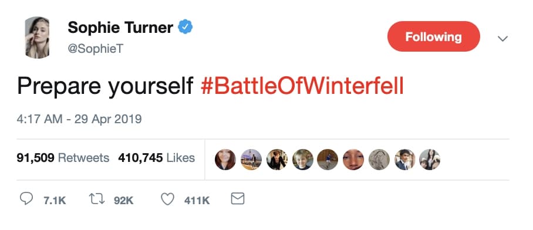View the 91,509 Retweets list
Screen dimensions: 533x230
pyautogui.click(x=63, y=158)
